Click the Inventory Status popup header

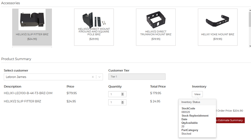197,102
